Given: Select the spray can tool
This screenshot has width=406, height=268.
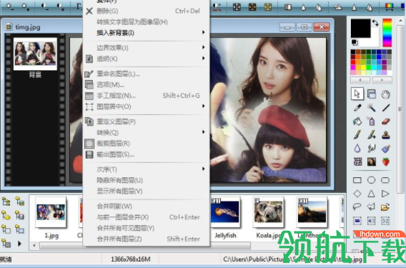Looking at the screenshot, I should [x=371, y=121].
